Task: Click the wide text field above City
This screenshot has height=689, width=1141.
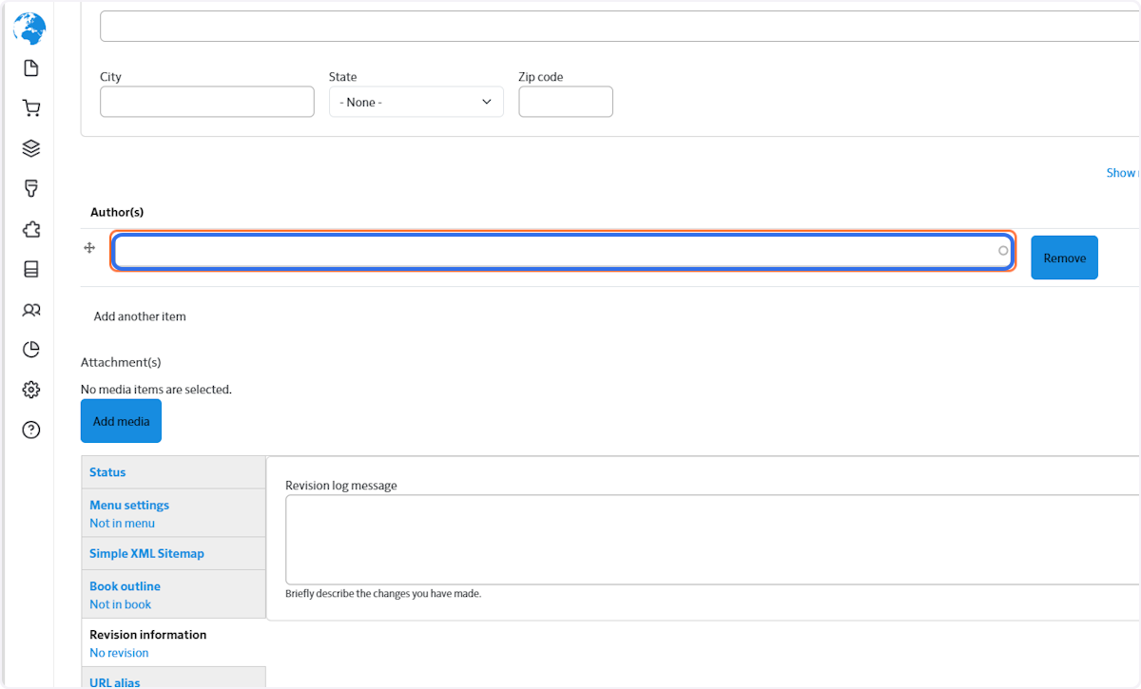Action: point(620,27)
